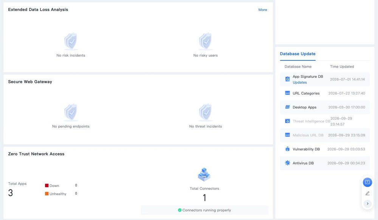Click the No threat incidents shield icon
The width and height of the screenshot is (378, 220).
[x=205, y=112]
